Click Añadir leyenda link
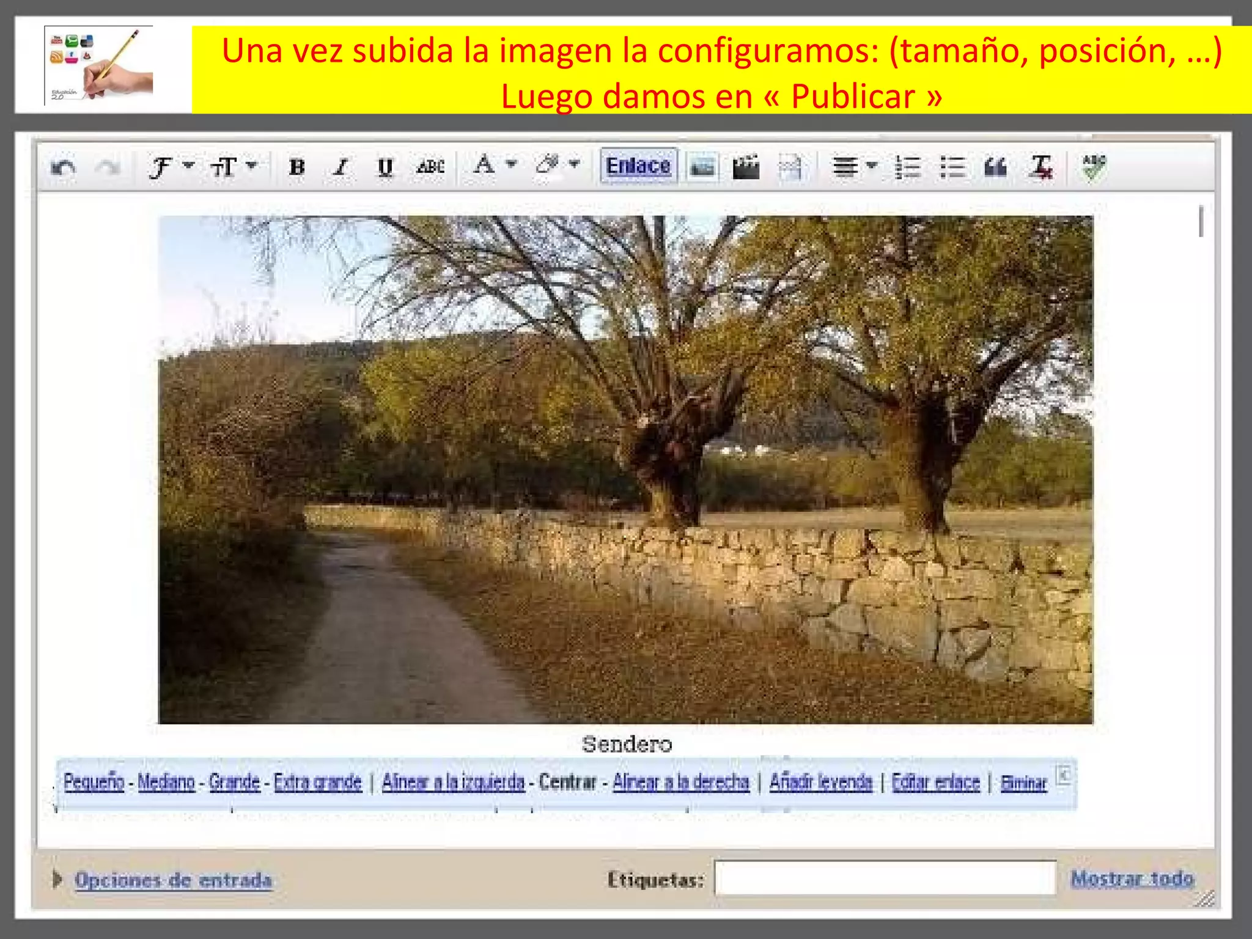The image size is (1252, 939). click(x=821, y=782)
